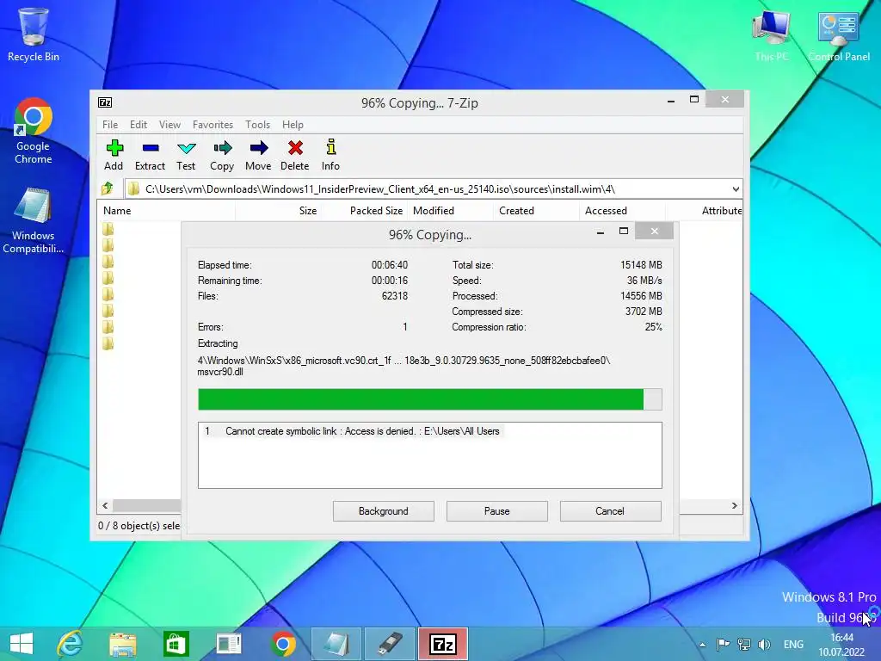The image size is (881, 661).
Task: Select Google Chrome desktop shortcut
Action: pos(34,131)
